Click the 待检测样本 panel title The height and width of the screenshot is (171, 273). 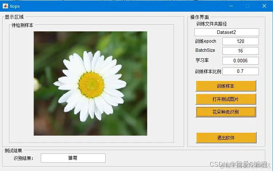coord(22,25)
